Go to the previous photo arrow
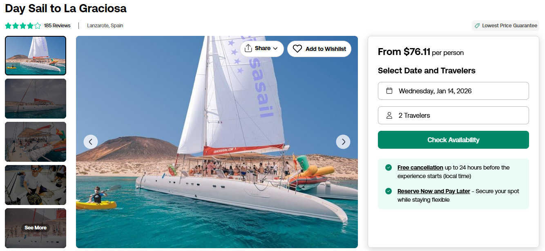Image resolution: width=545 pixels, height=251 pixels. 91,142
